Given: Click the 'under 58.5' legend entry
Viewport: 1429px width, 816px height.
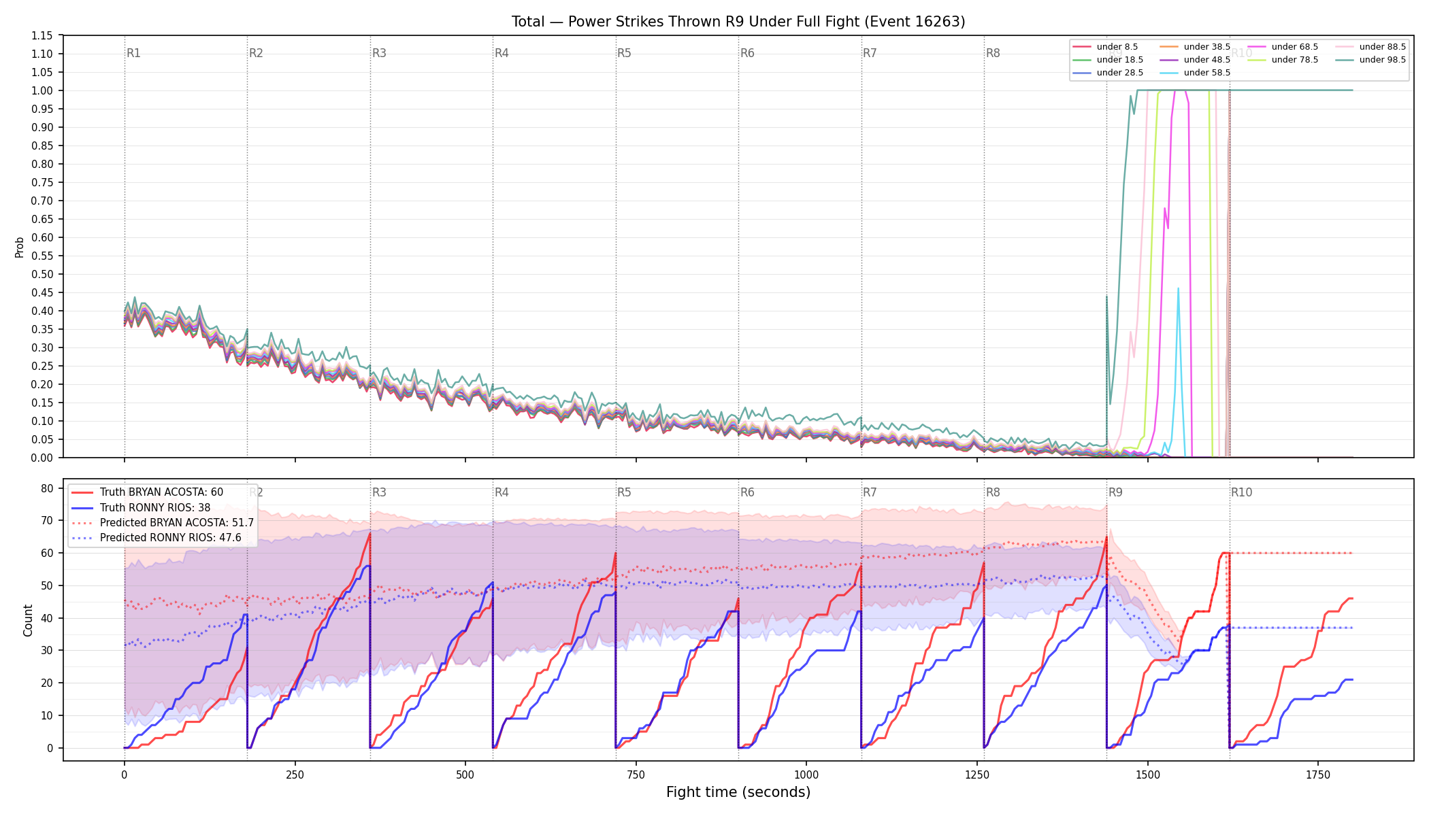Looking at the screenshot, I should 1196,73.
